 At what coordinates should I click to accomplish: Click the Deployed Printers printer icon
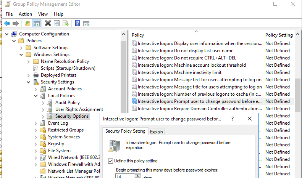click(36, 75)
